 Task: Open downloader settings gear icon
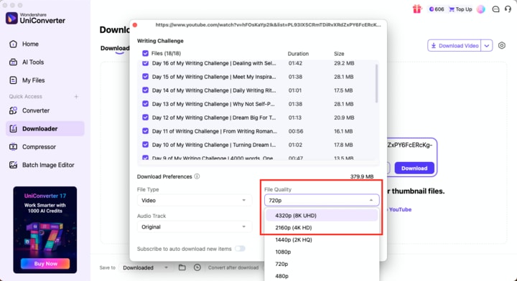501,45
